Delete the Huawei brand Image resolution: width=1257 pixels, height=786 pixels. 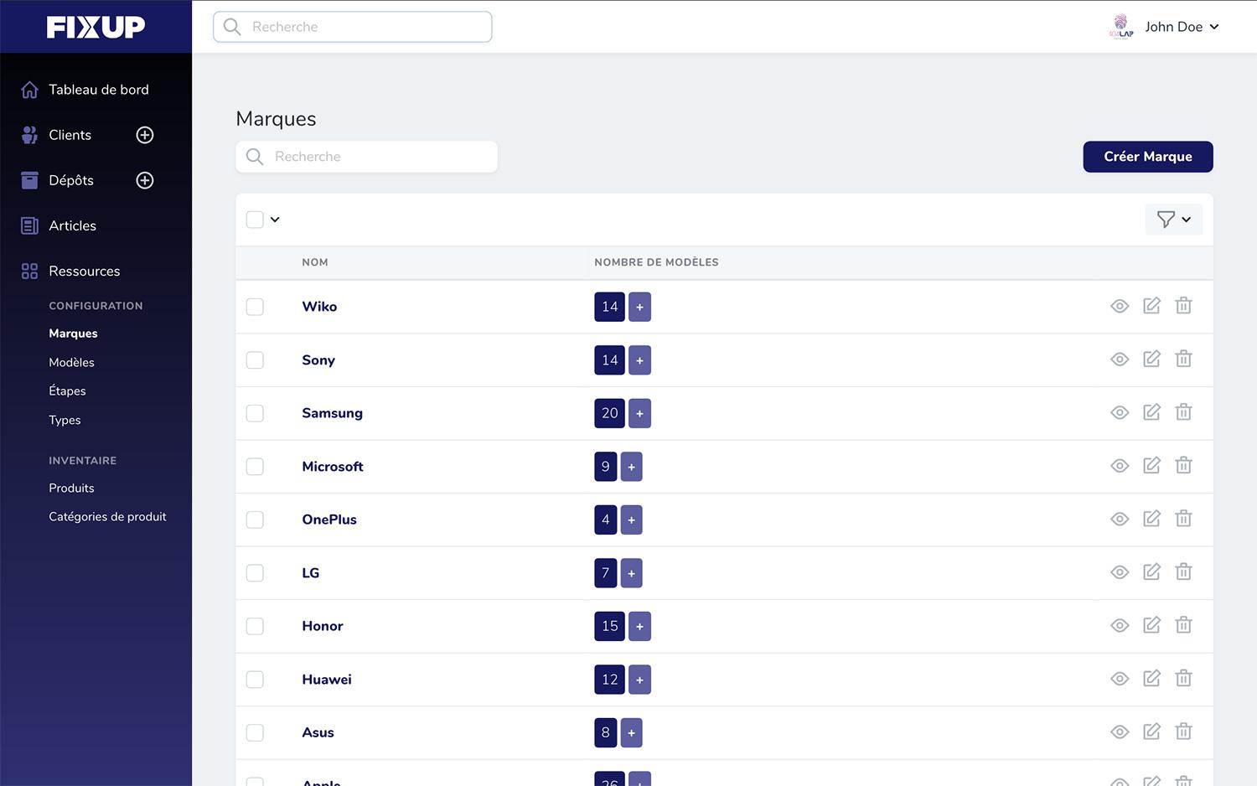point(1183,679)
